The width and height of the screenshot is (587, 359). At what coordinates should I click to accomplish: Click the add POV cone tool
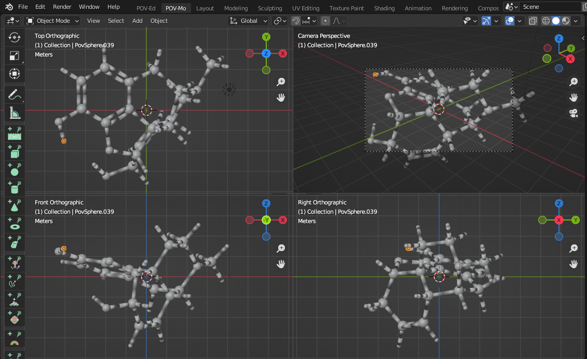(15, 206)
